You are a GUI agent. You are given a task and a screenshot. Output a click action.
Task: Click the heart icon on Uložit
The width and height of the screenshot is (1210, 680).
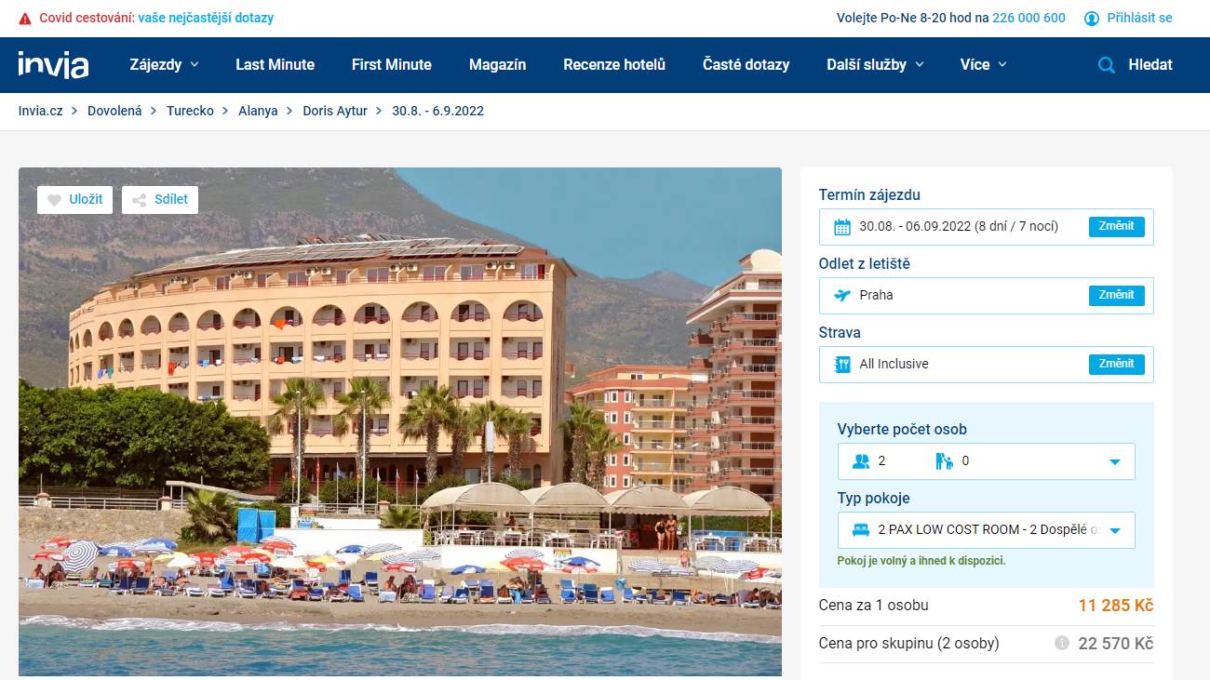(54, 200)
